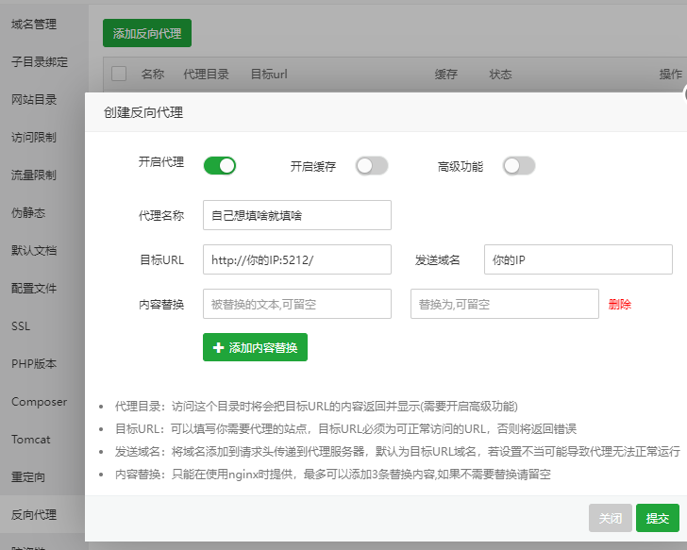This screenshot has width=687, height=550.
Task: Select 伪静态 from the sidebar
Action: coord(28,212)
